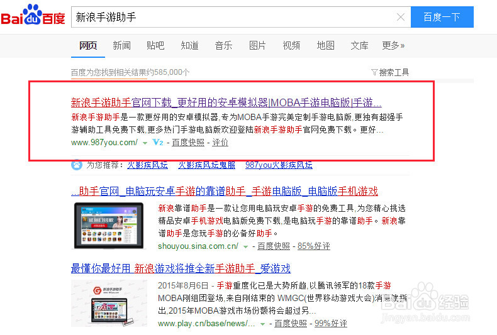Select the 地图 tab
497x335 pixels.
tap(325, 46)
